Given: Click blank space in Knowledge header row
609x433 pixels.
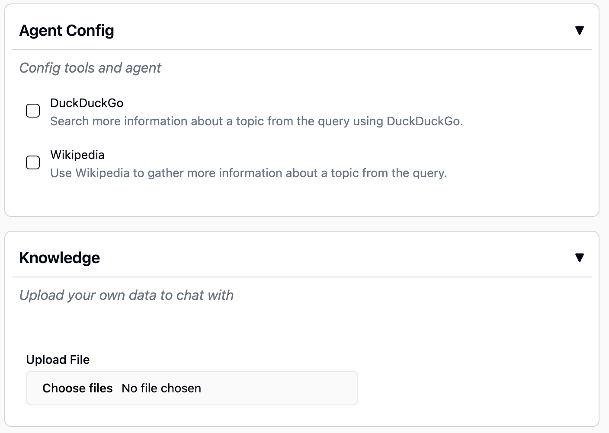Looking at the screenshot, I should (x=337, y=258).
